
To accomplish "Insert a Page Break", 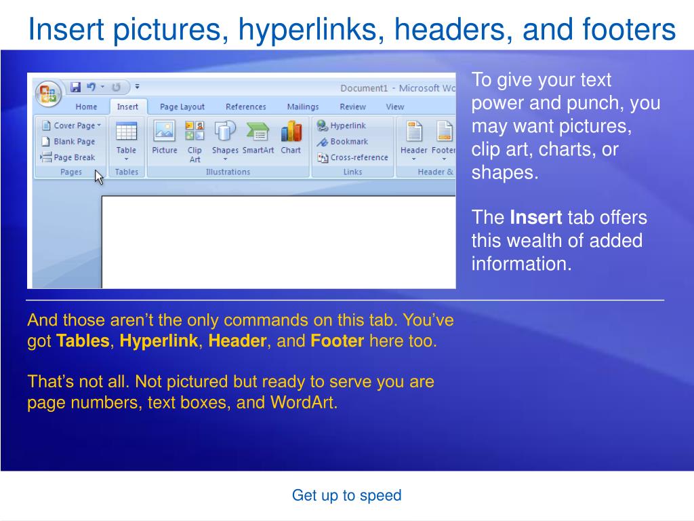I will pyautogui.click(x=68, y=157).
